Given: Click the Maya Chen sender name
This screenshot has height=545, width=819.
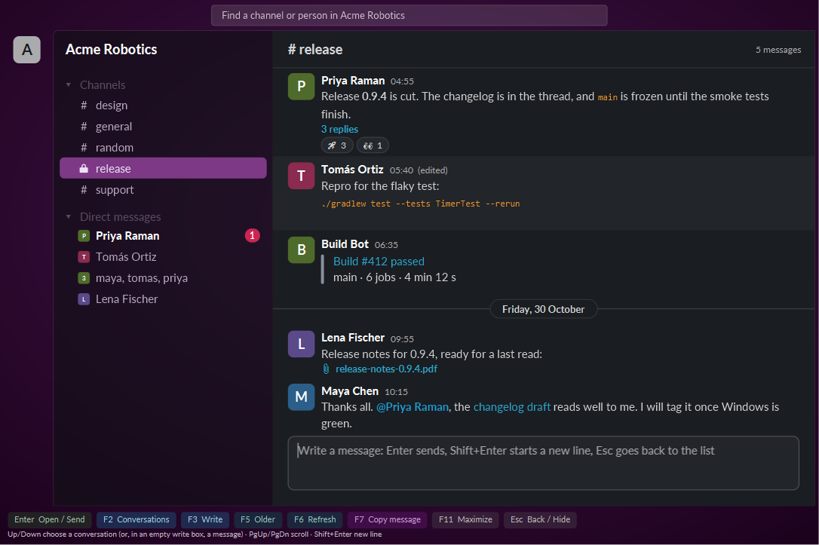Looking at the screenshot, I should pos(350,391).
